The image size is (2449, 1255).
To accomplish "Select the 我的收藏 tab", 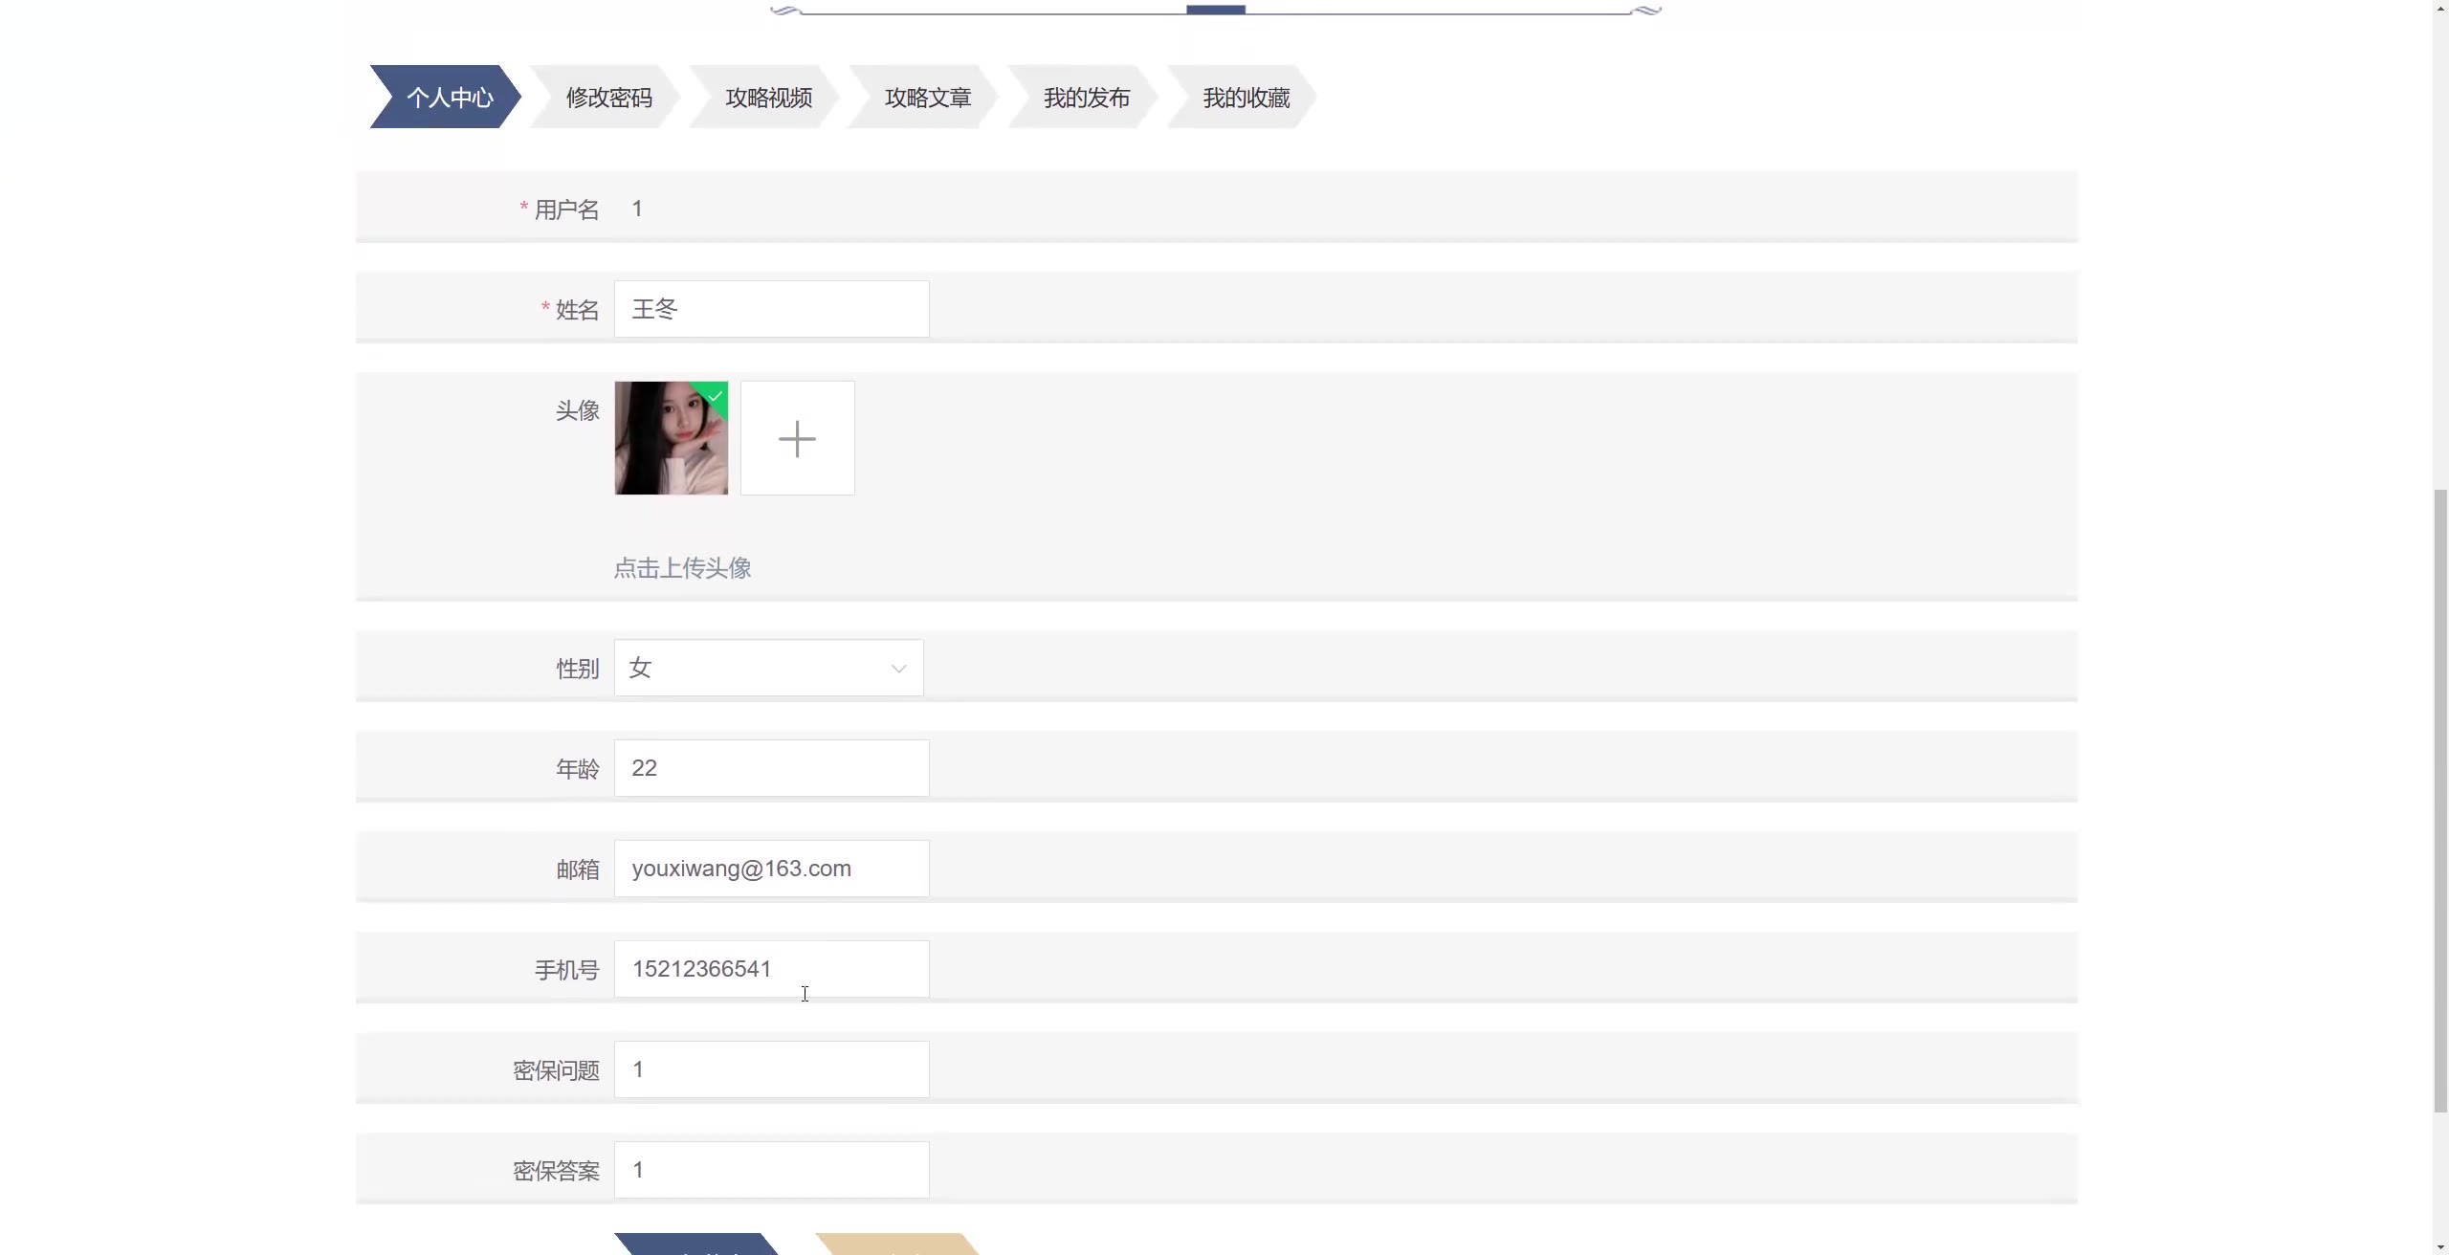I will (1246, 98).
